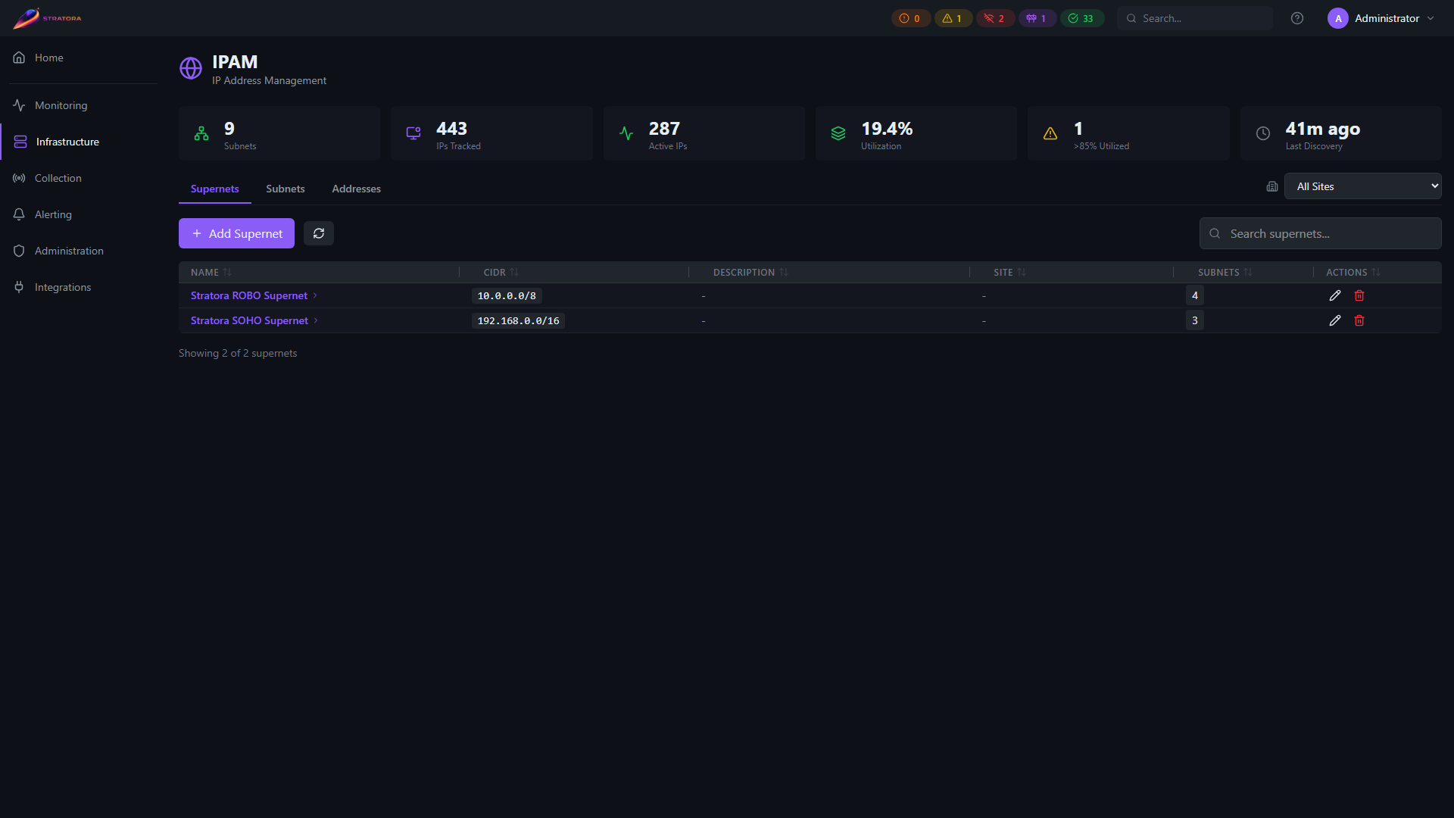Open the Stratora SOHO Supernet link
This screenshot has height=818, width=1454.
(249, 320)
